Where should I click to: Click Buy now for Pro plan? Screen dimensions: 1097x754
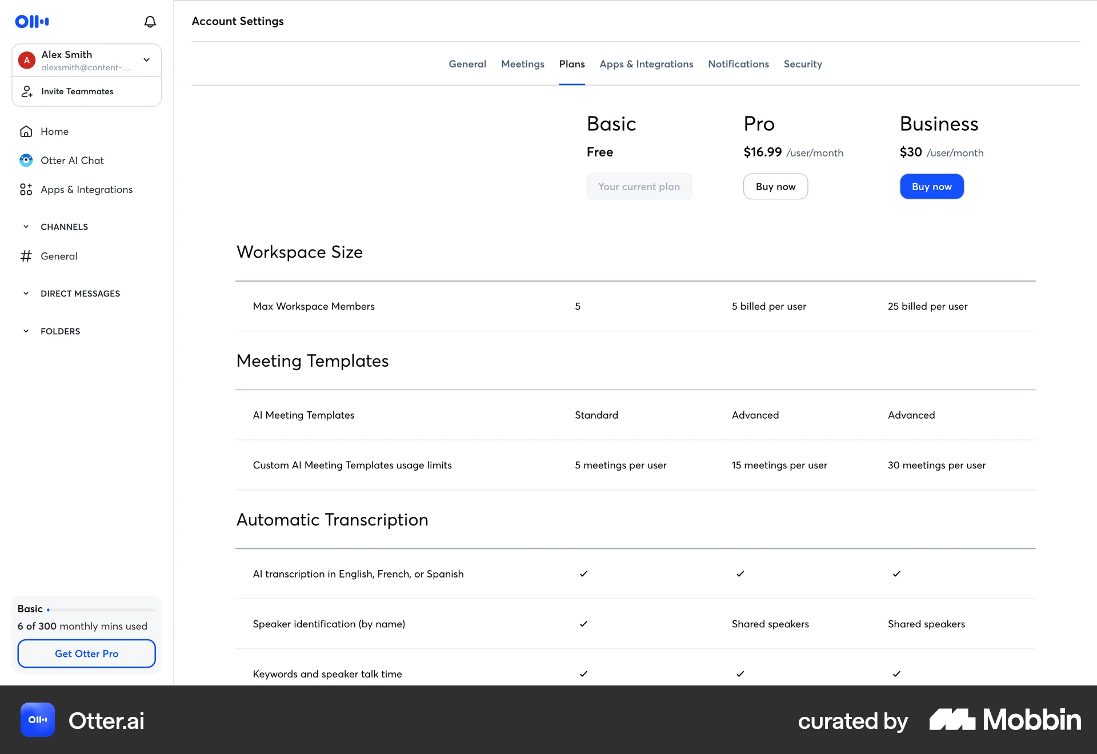775,187
